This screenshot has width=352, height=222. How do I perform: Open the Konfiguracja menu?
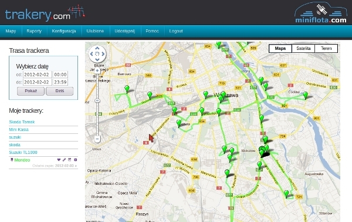tap(64, 31)
